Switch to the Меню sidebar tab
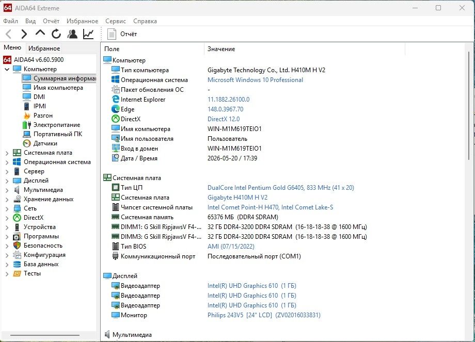The image size is (475, 342). [12, 47]
